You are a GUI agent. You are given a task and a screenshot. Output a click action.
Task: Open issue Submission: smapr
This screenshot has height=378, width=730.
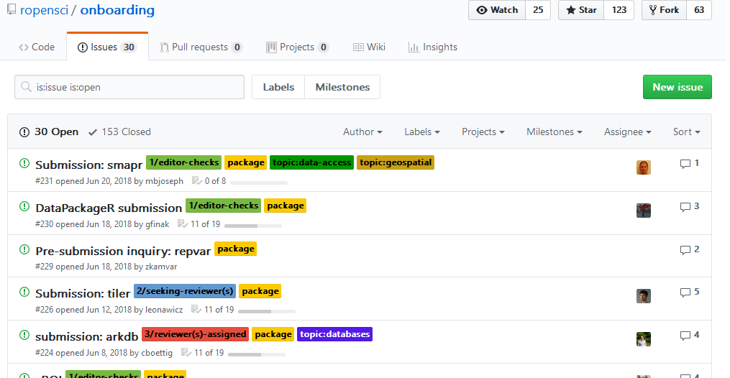(89, 165)
